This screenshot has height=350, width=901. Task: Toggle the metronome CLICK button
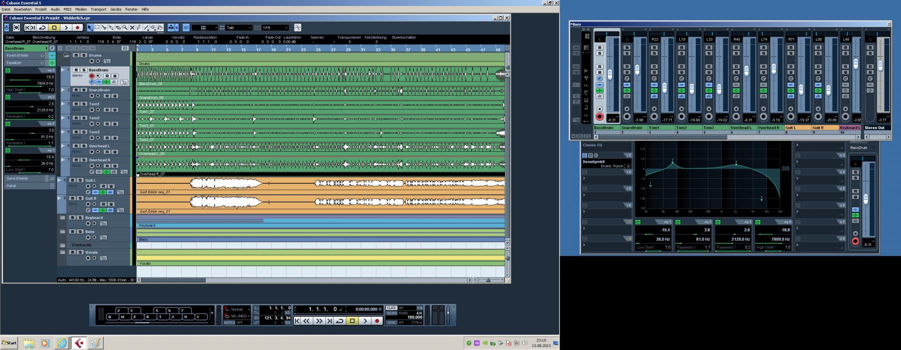click(x=391, y=308)
